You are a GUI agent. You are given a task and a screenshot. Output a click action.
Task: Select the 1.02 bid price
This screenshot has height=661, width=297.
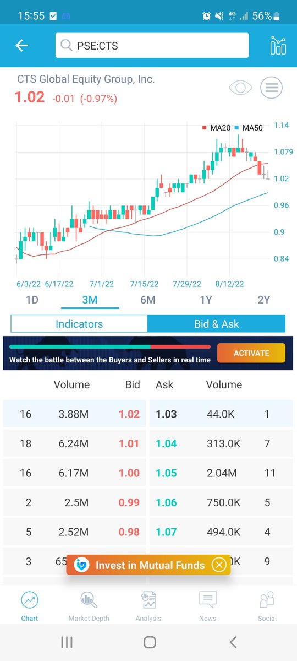tap(129, 414)
